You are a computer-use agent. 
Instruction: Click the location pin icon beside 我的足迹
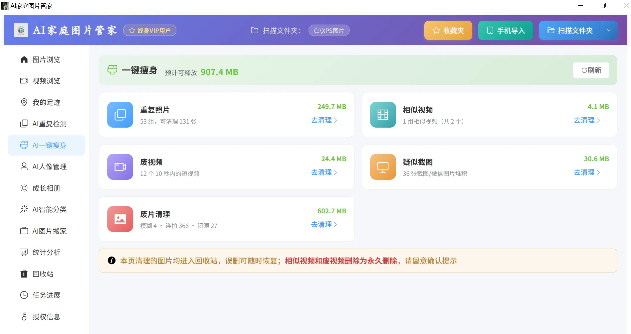[x=24, y=102]
